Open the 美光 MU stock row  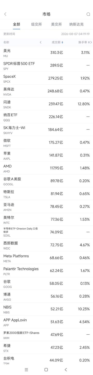[x=47, y=53]
